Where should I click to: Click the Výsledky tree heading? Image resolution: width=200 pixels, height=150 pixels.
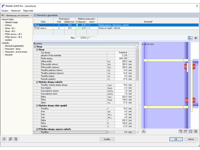(5, 43)
